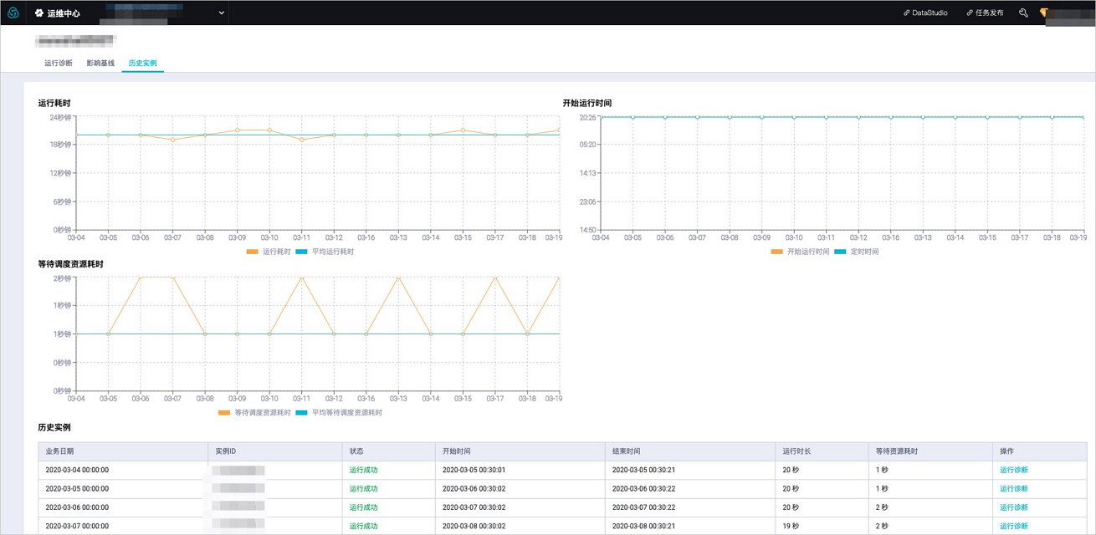Image resolution: width=1096 pixels, height=535 pixels.
Task: Click the 开始运行时间 chart title
Action: point(587,103)
